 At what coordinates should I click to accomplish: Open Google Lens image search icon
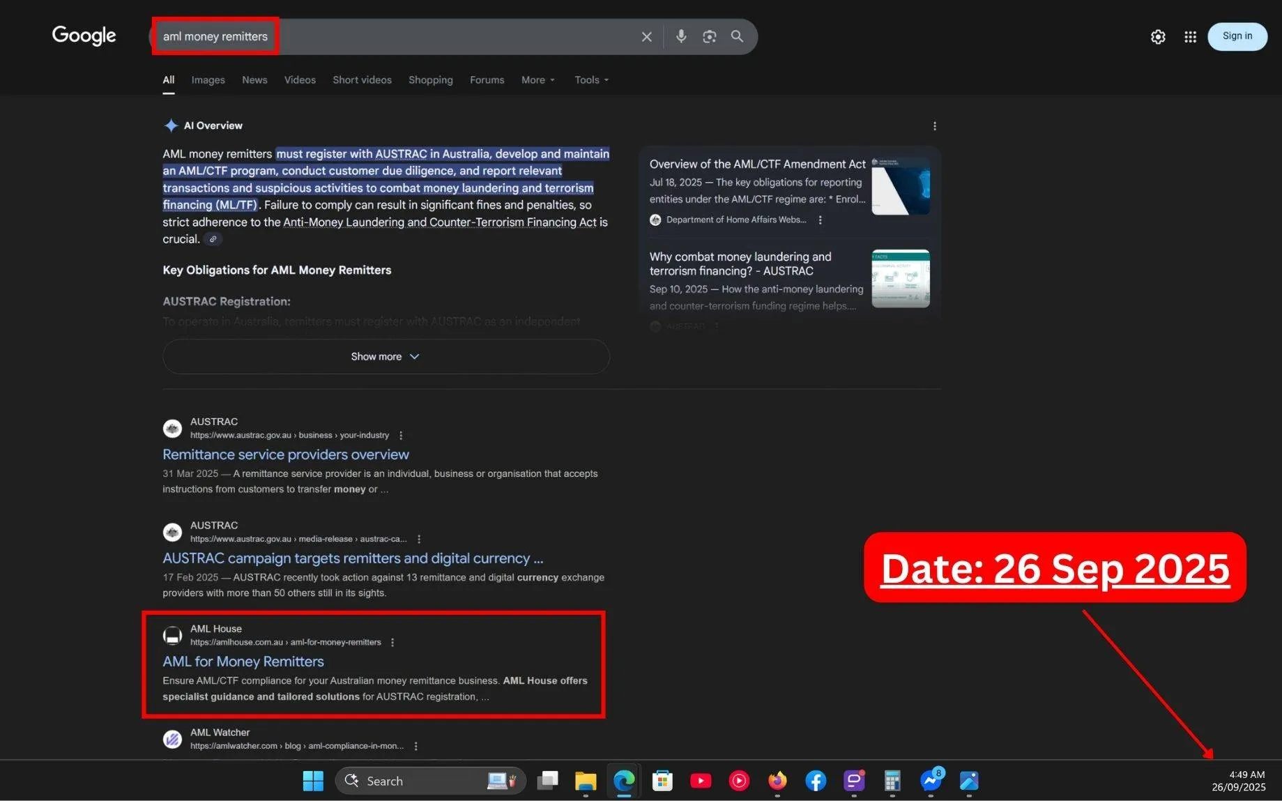pos(709,36)
